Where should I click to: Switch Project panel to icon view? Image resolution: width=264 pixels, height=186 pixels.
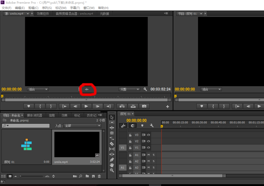(x=10, y=176)
